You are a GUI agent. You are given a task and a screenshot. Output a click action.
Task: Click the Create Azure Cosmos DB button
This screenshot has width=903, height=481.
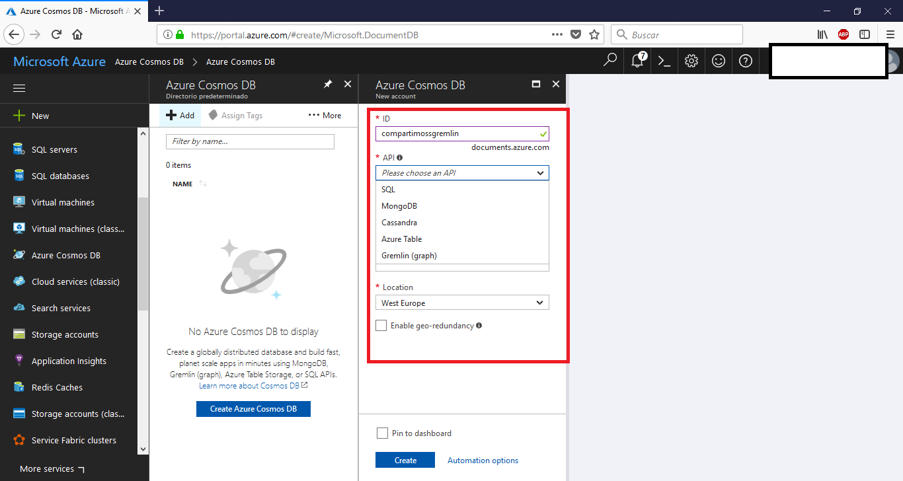[x=253, y=409]
